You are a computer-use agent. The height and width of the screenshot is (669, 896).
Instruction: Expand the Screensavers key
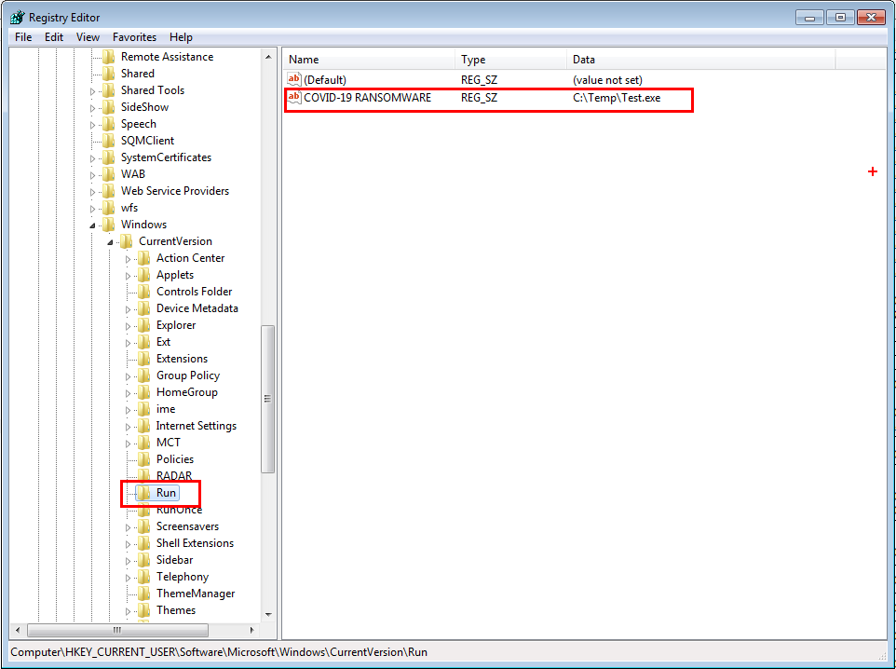pos(128,527)
